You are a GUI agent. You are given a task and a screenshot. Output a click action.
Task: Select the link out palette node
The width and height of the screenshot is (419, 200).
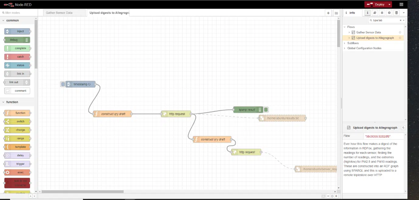click(17, 82)
